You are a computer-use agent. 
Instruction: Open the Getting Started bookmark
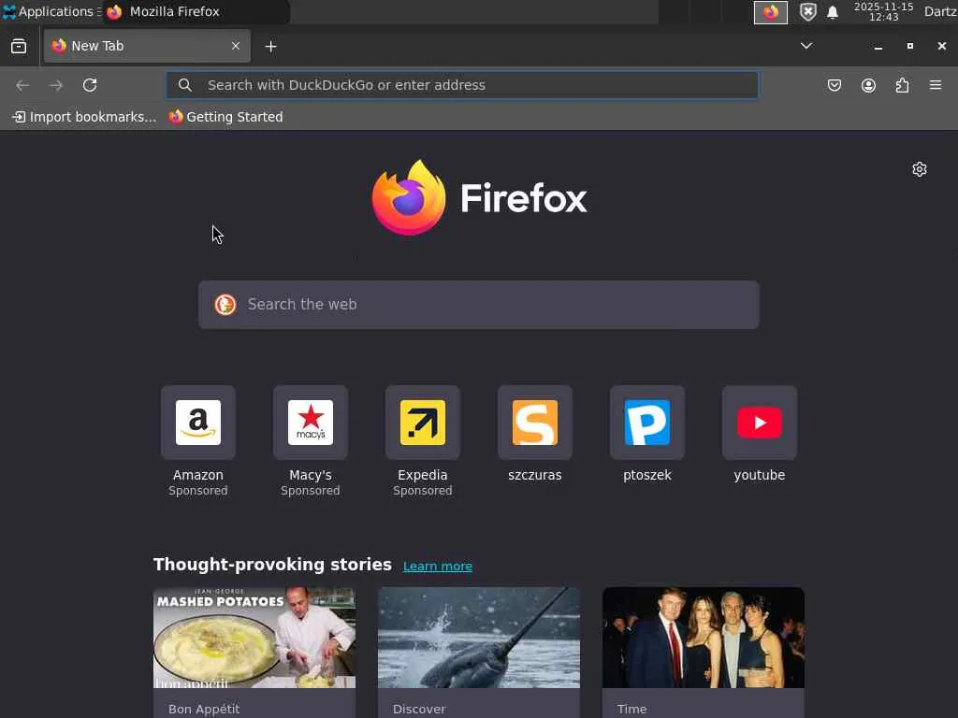point(226,117)
